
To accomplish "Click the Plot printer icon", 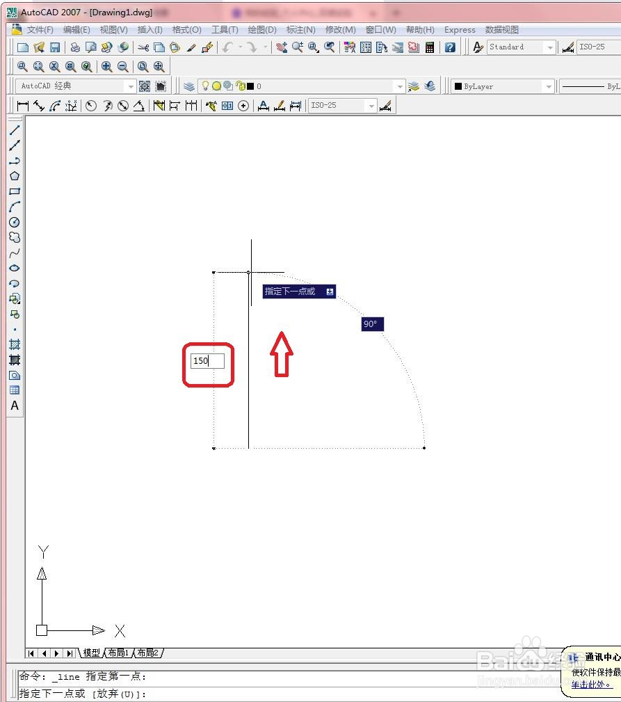I will tap(75, 47).
